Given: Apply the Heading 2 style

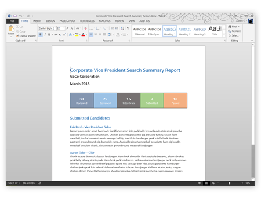Looking at the screenshot, I should tap(184, 31).
